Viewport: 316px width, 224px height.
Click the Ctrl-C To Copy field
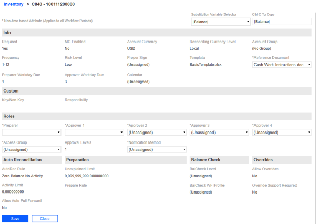click(x=282, y=22)
